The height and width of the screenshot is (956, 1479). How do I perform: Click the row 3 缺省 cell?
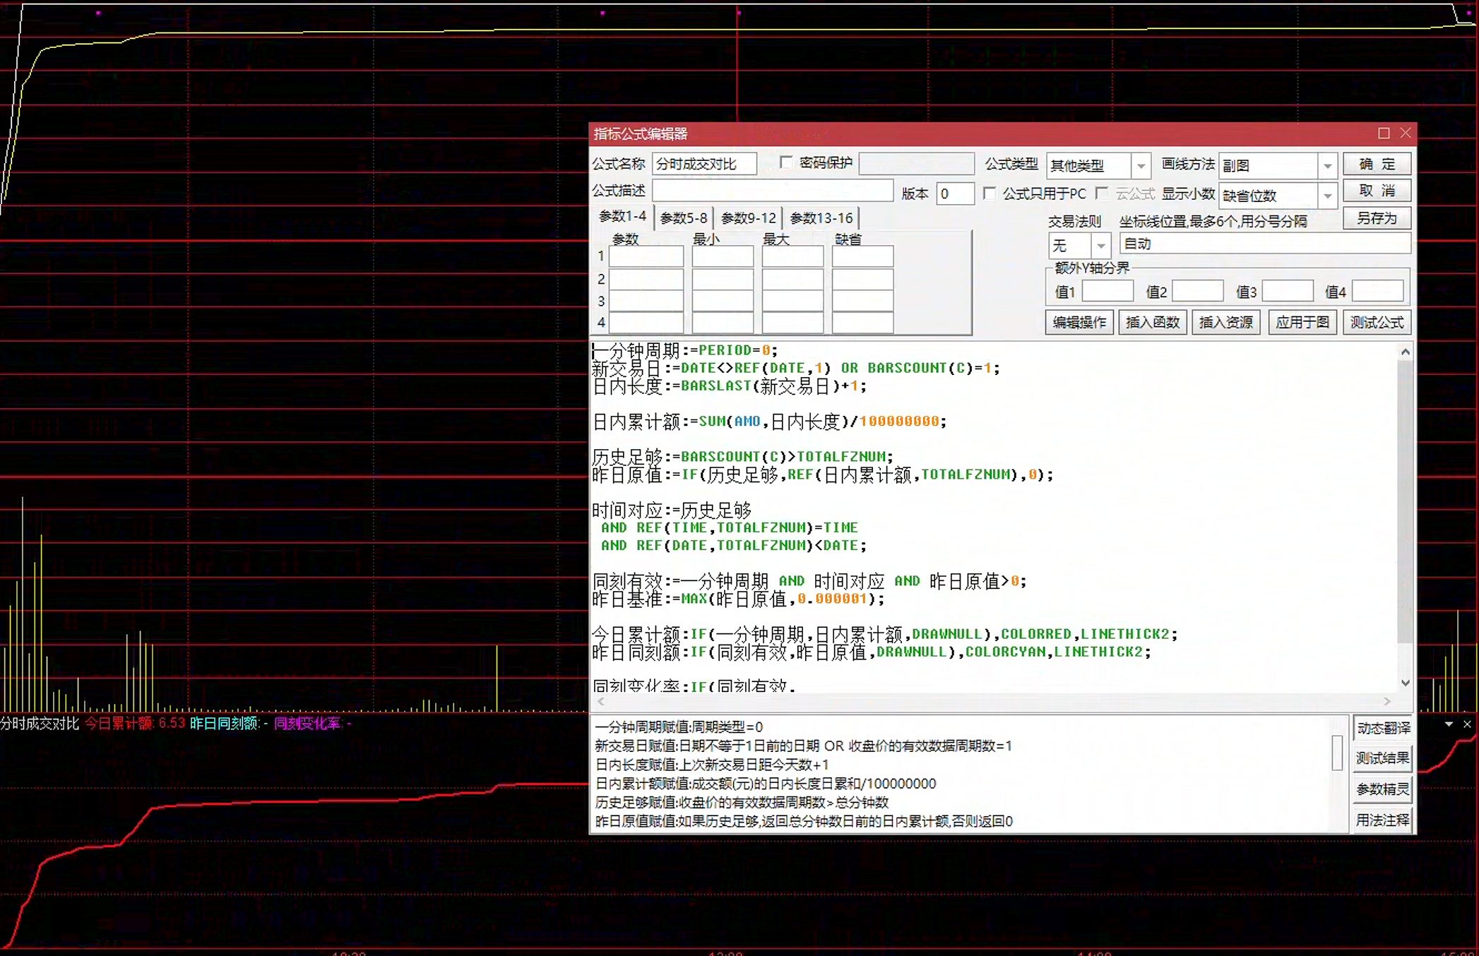click(x=862, y=301)
